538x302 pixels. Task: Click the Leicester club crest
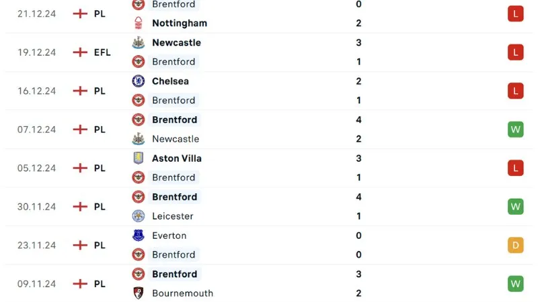pos(139,216)
